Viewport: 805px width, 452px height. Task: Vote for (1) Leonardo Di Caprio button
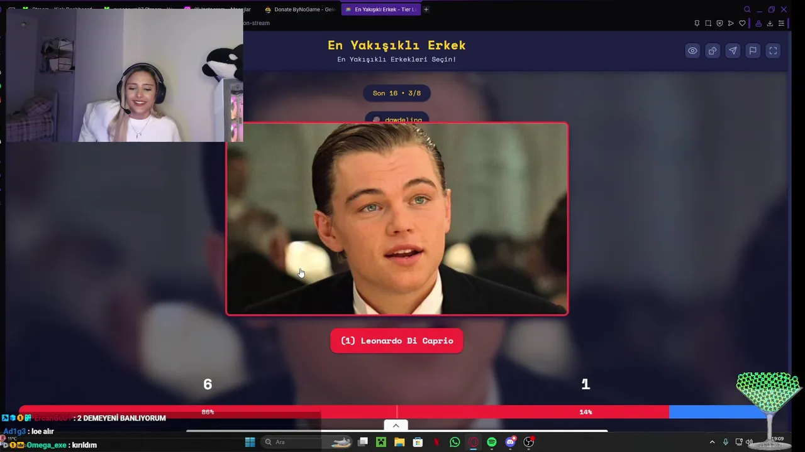coord(397,341)
